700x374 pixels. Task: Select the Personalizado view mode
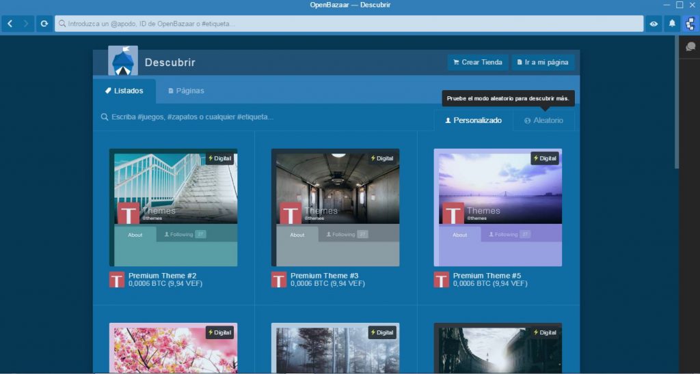tap(473, 120)
